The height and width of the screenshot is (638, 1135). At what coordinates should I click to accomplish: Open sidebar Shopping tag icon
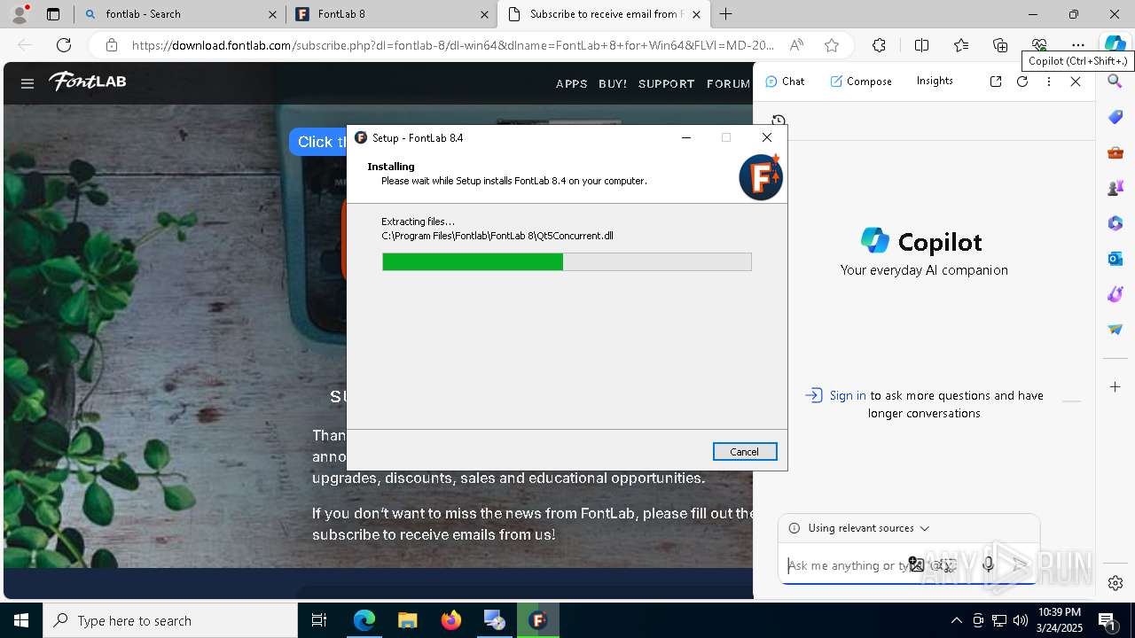tap(1115, 117)
